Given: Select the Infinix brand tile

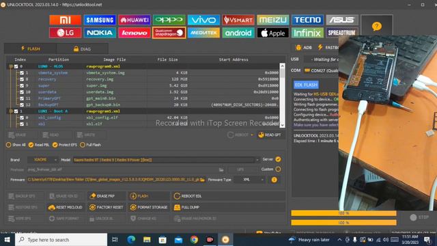Looking at the screenshot, I should pos(307,33).
